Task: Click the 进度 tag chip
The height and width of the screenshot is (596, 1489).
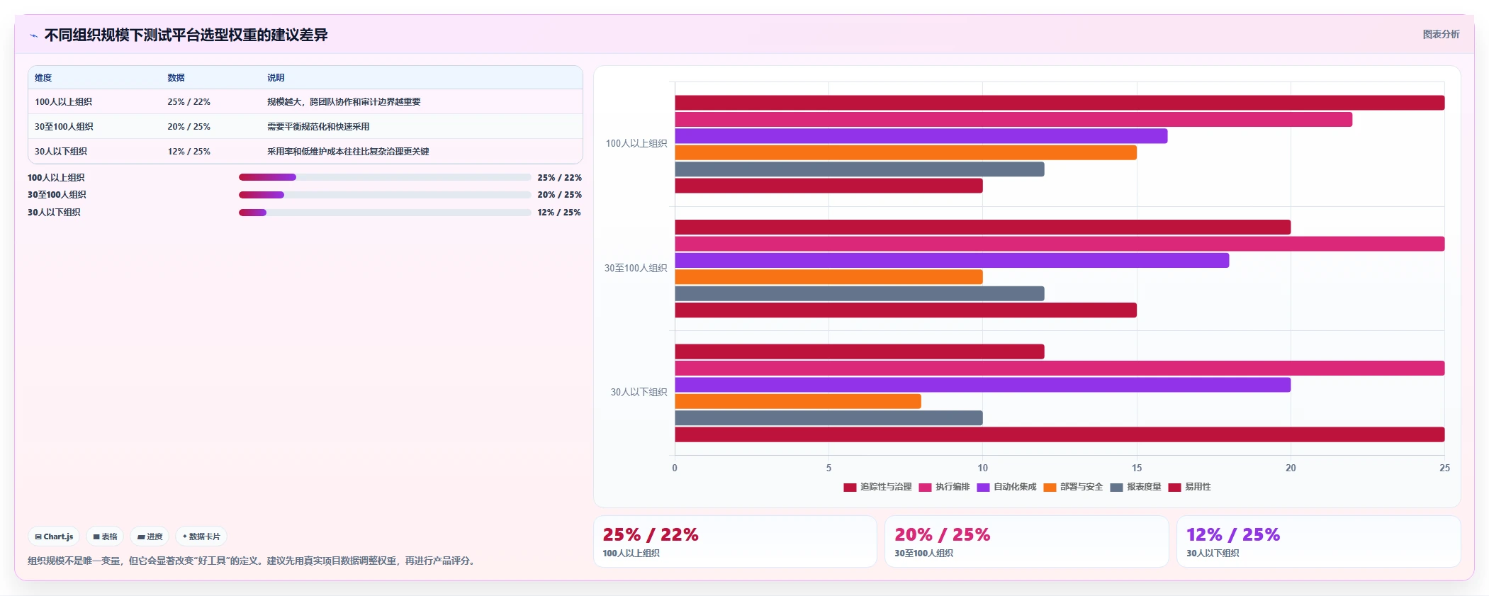Action: coord(150,536)
